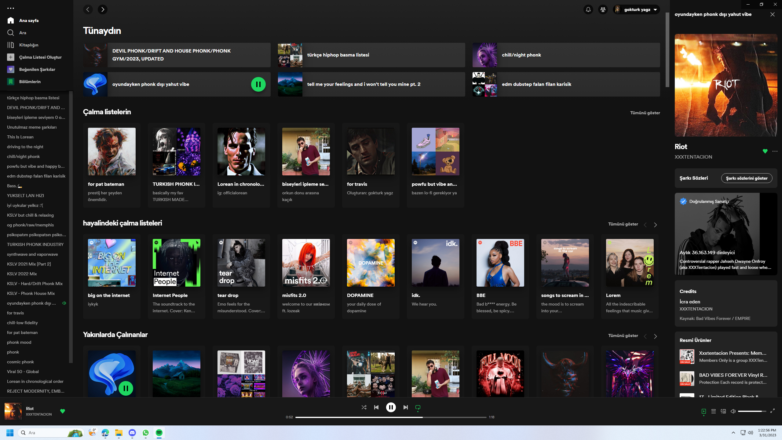
Task: Go to the previous track
Action: click(376, 407)
